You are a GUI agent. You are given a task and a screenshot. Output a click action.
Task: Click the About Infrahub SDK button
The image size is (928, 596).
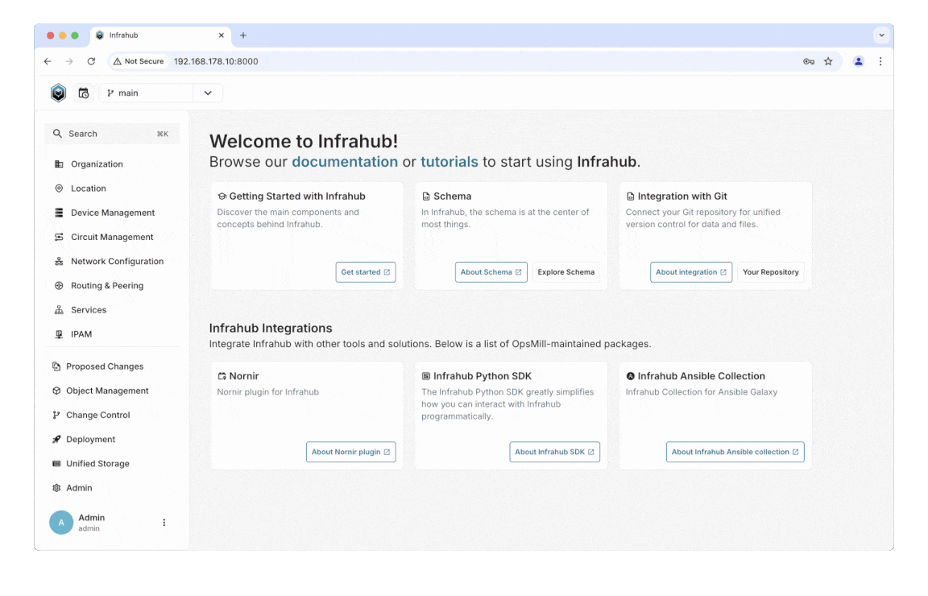[554, 452]
